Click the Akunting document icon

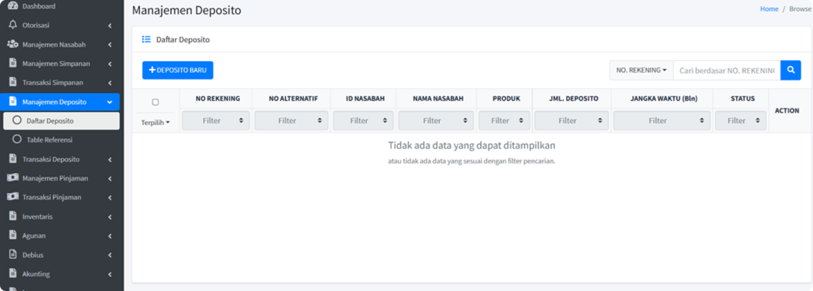[x=13, y=274]
